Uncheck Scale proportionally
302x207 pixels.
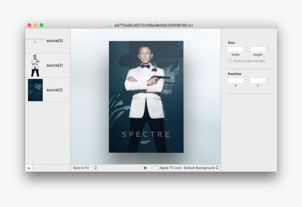pos(230,61)
